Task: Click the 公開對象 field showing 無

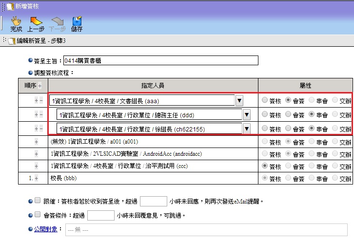Action: (206, 230)
